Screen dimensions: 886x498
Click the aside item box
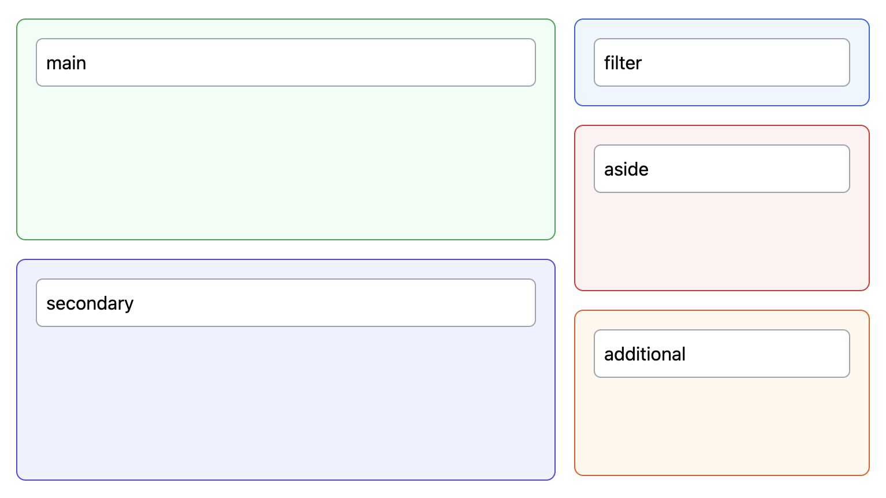[x=721, y=169]
